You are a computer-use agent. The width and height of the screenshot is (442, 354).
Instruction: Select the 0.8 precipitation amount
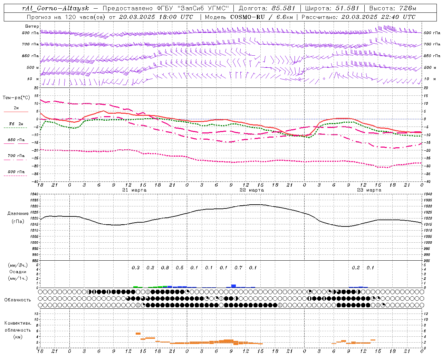(x=165, y=268)
